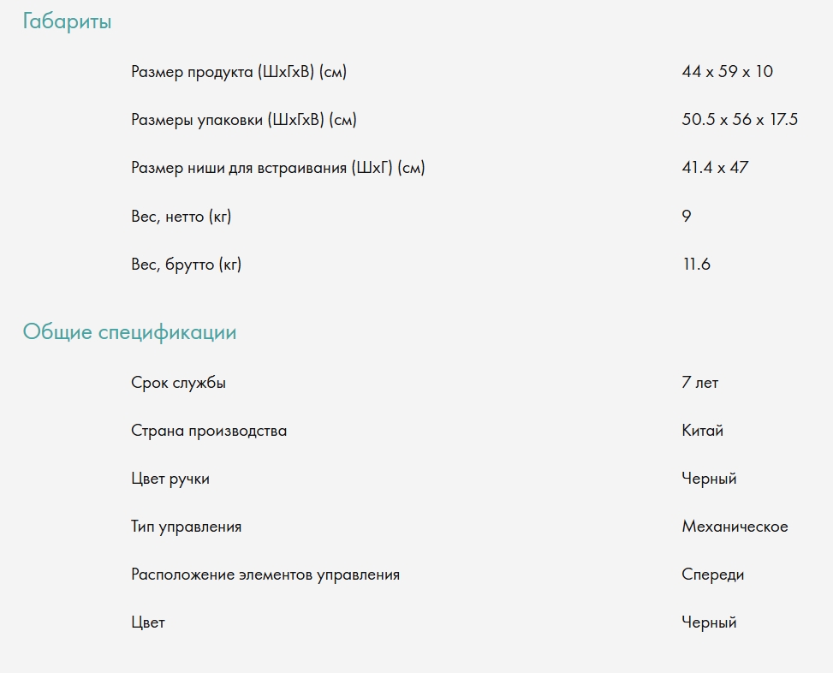This screenshot has height=673, width=833.
Task: Click the "Вес, нетто (кг)" label
Action: (181, 217)
